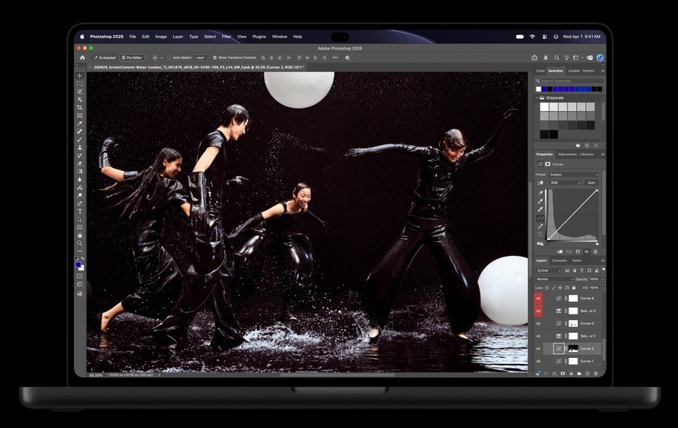Click the Lock all padlock icon
The image size is (678, 428).
[x=574, y=287]
